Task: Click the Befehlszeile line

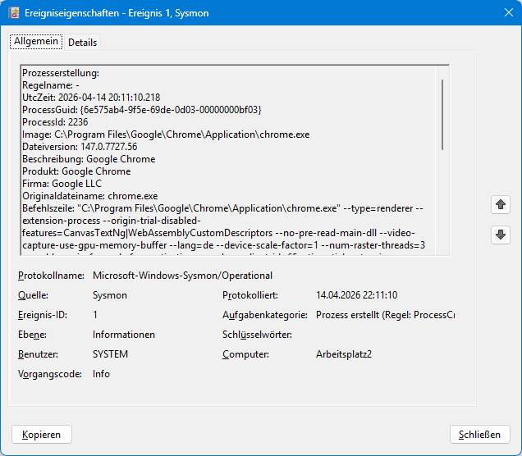Action: pos(222,208)
